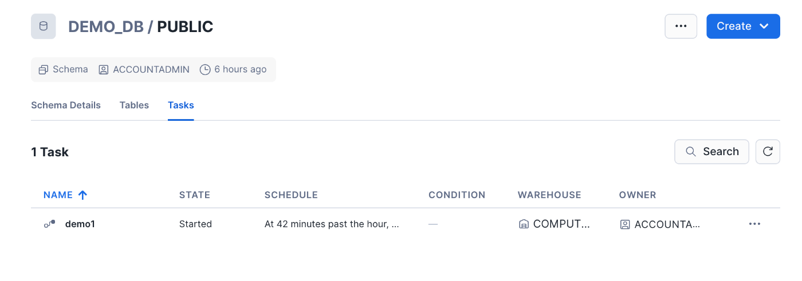Select the Tasks tab
Viewport: 802px width, 281px height.
point(180,105)
